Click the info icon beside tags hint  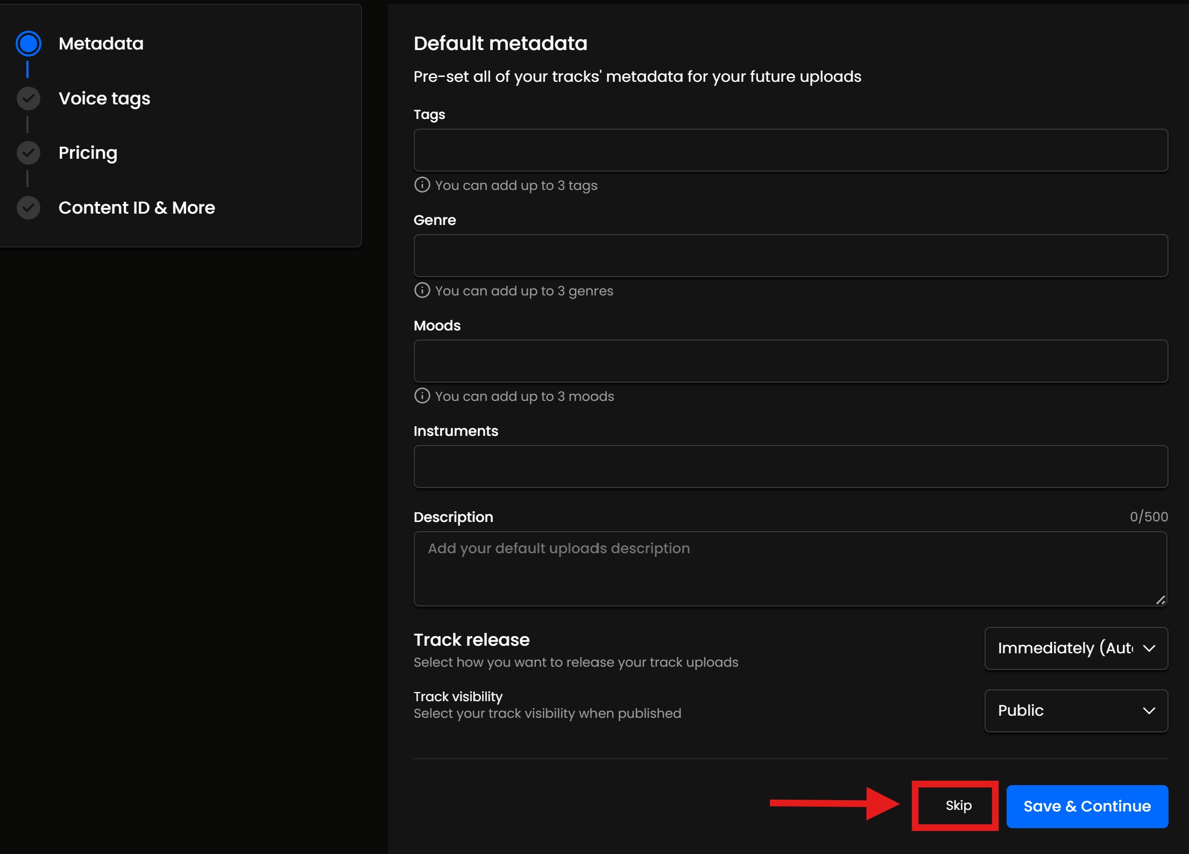pyautogui.click(x=422, y=185)
